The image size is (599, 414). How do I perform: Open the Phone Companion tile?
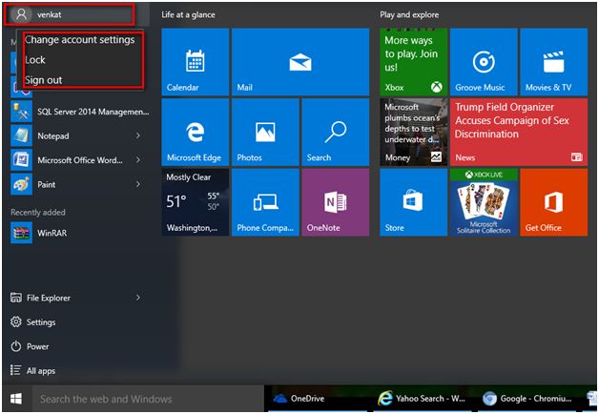pyautogui.click(x=265, y=202)
